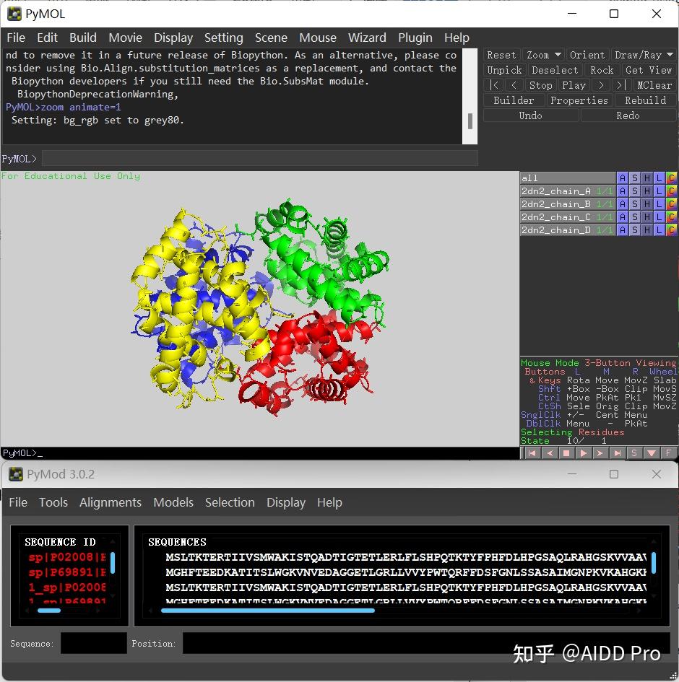The width and height of the screenshot is (679, 682).
Task: Click the rewind-to-first-frame icon in bottom playback bar
Action: (532, 453)
